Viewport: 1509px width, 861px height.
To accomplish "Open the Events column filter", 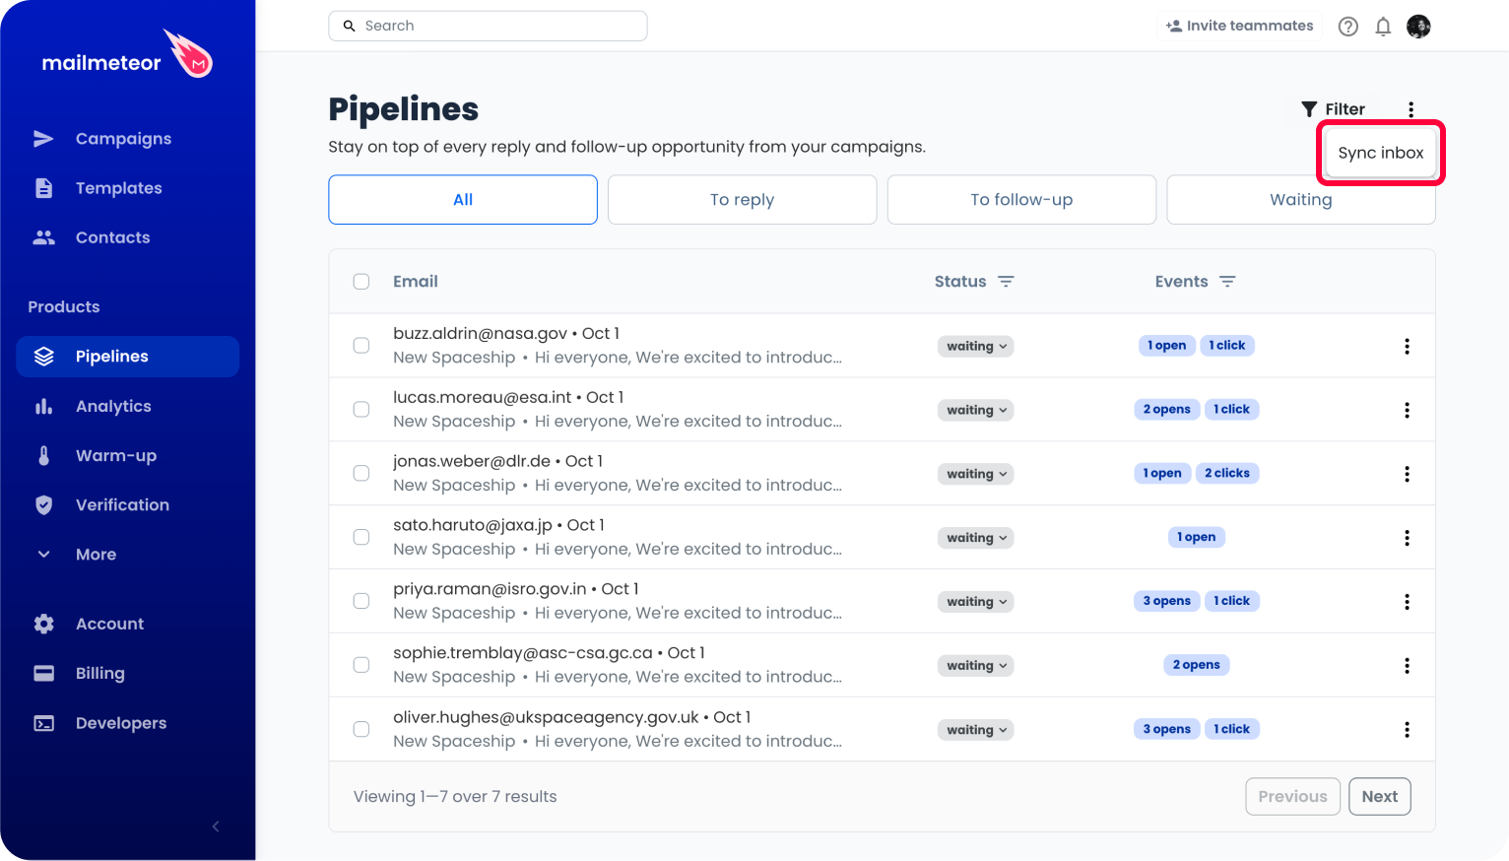I will click(1227, 282).
